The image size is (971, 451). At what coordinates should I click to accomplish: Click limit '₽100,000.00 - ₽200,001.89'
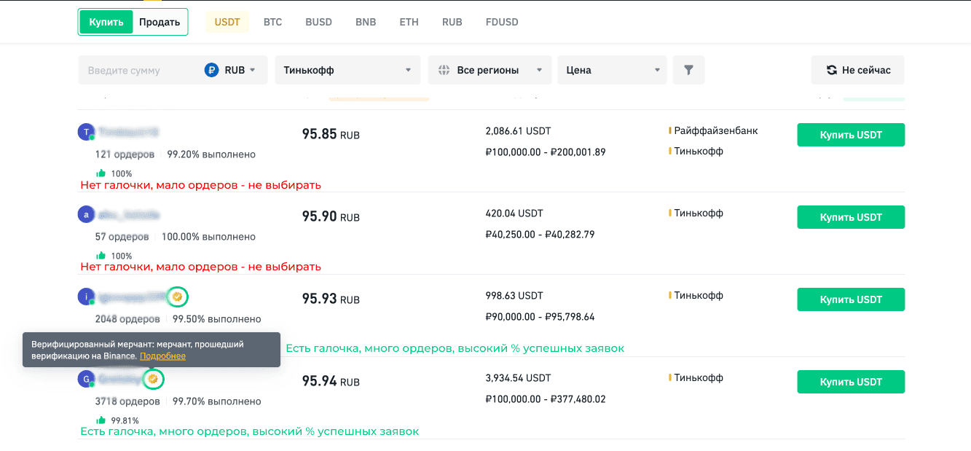tap(545, 152)
